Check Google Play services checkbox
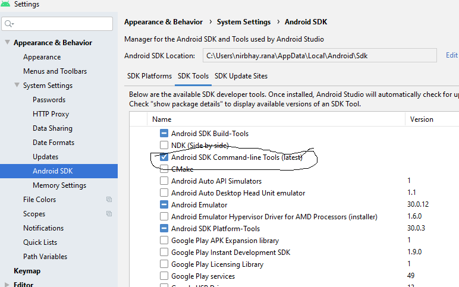459x287 pixels. point(164,276)
